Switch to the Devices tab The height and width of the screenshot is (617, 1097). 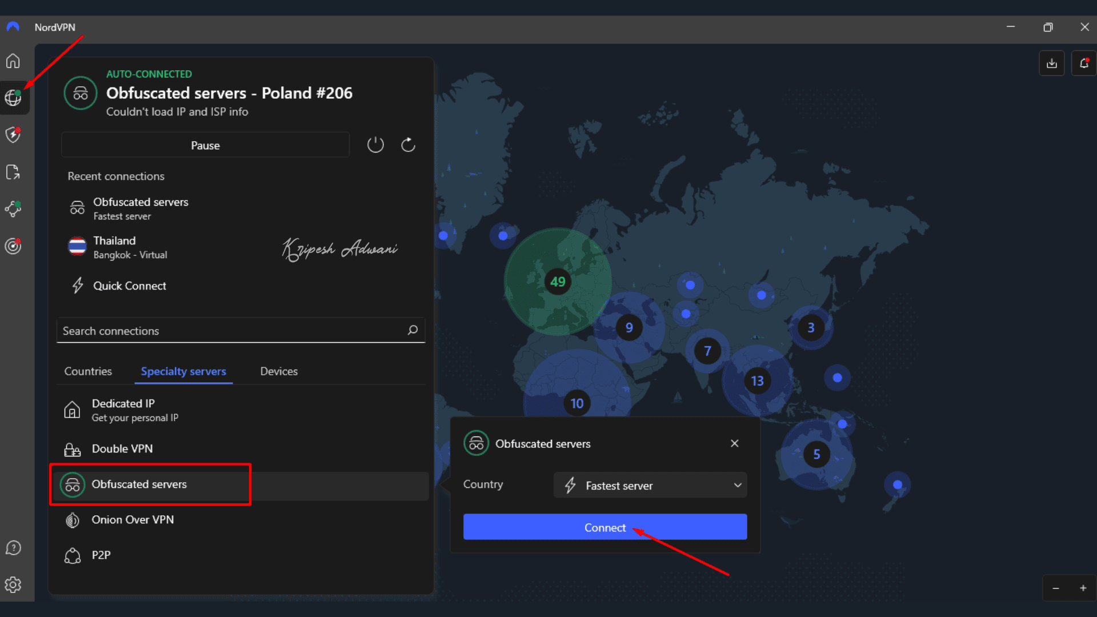pyautogui.click(x=279, y=371)
